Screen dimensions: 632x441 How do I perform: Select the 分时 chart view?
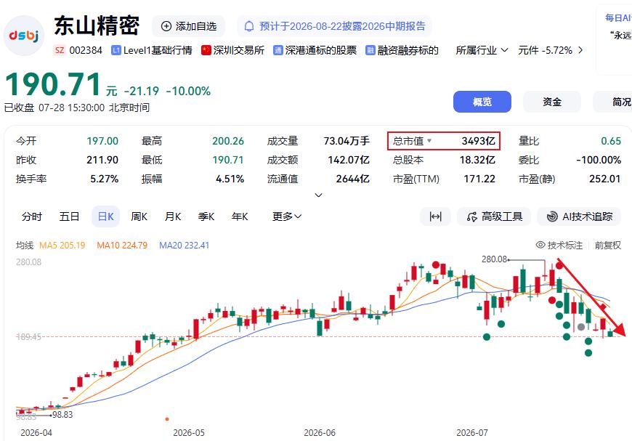tap(32, 217)
